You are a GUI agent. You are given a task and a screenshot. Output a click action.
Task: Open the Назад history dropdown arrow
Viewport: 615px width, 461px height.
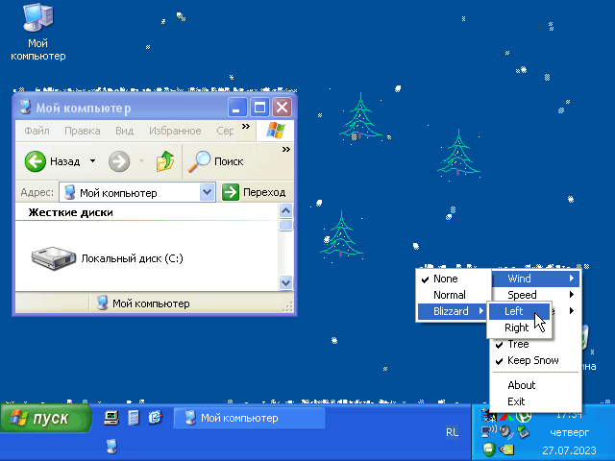click(x=92, y=161)
